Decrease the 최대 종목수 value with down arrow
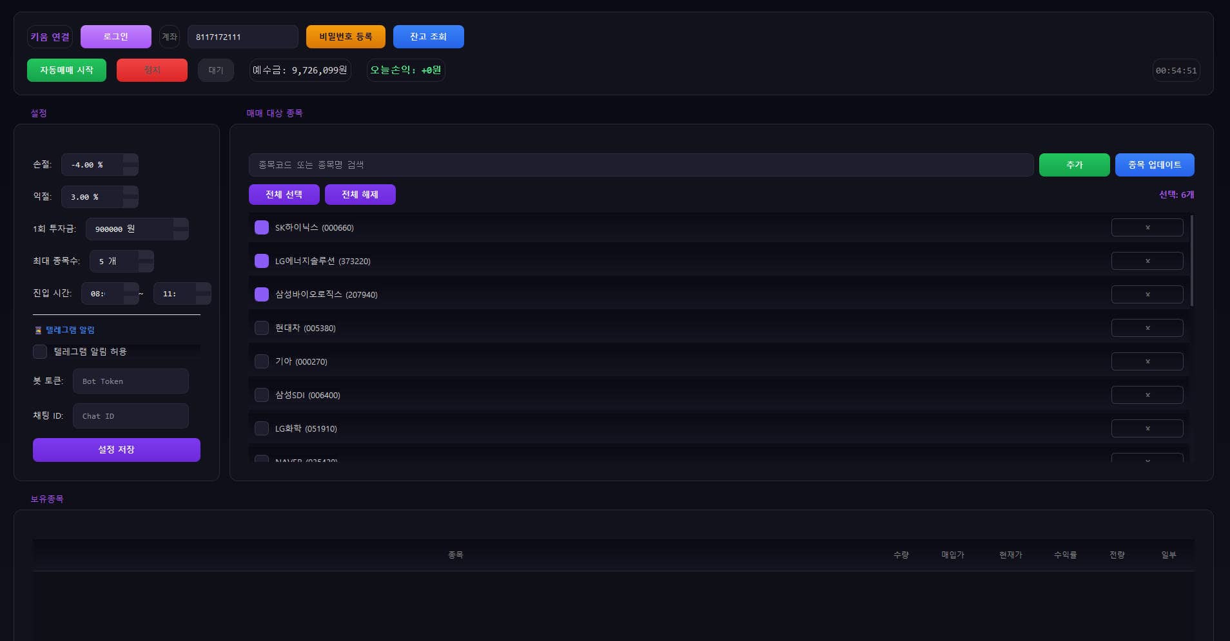This screenshot has width=1230, height=641. (x=146, y=267)
